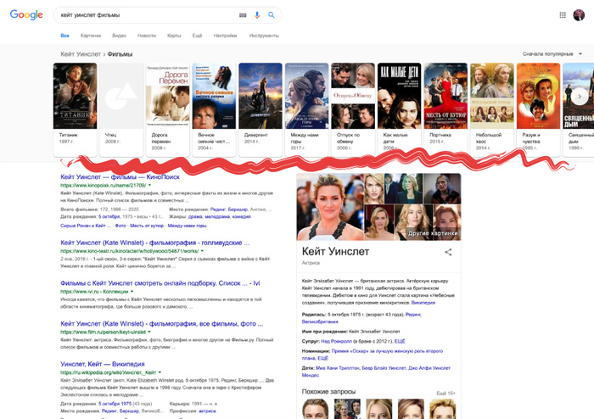Open Инструменты options
Image resolution: width=594 pixels, height=419 pixels.
tap(264, 36)
